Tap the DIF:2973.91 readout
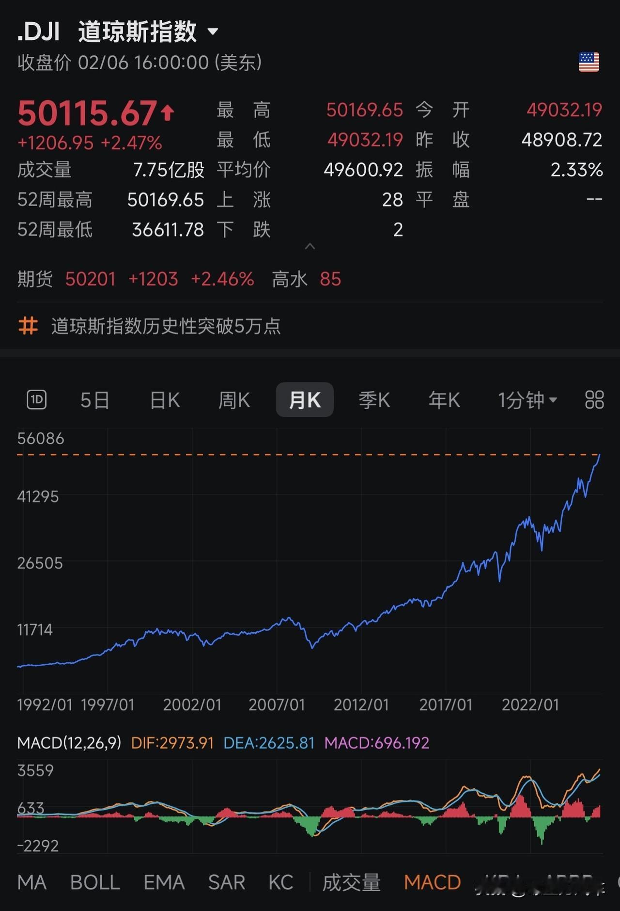Image resolution: width=620 pixels, height=911 pixels. pyautogui.click(x=172, y=743)
